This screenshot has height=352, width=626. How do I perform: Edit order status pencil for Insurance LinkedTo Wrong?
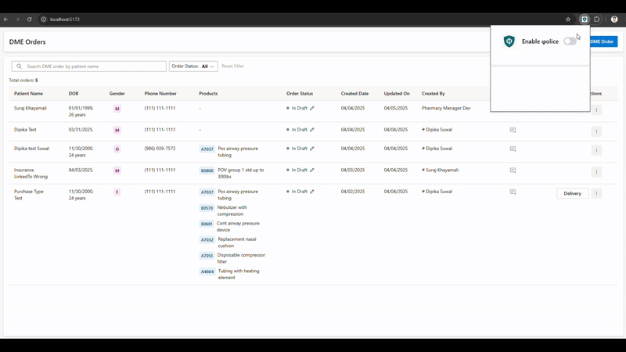point(312,170)
